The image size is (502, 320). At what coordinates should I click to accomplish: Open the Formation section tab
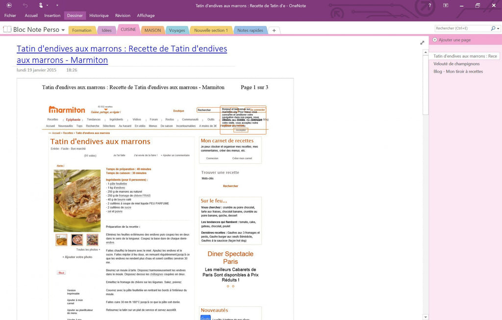[x=82, y=30]
